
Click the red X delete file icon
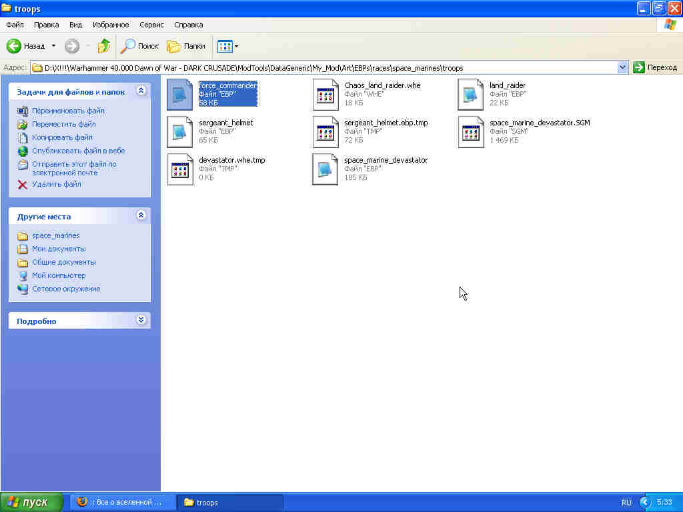click(x=22, y=185)
